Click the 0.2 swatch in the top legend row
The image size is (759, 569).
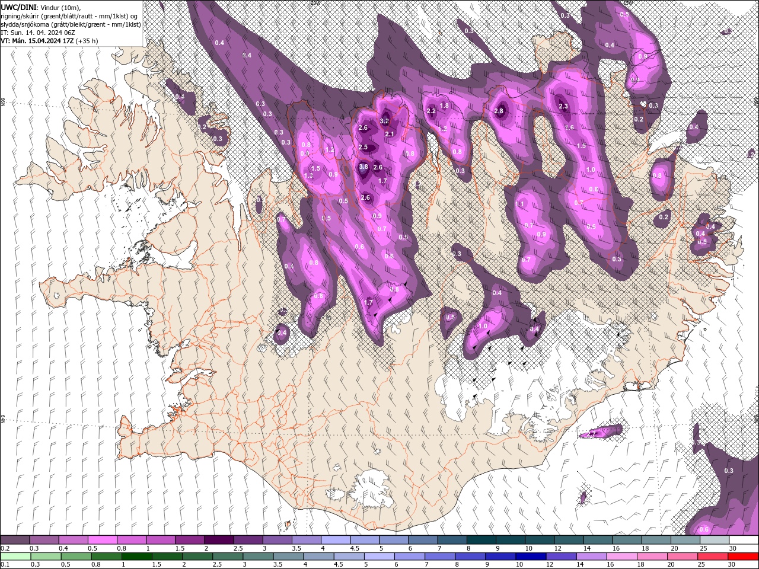(15, 540)
